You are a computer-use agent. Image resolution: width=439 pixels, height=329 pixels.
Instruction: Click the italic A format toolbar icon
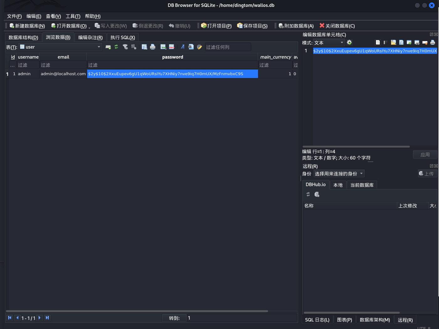point(182,47)
